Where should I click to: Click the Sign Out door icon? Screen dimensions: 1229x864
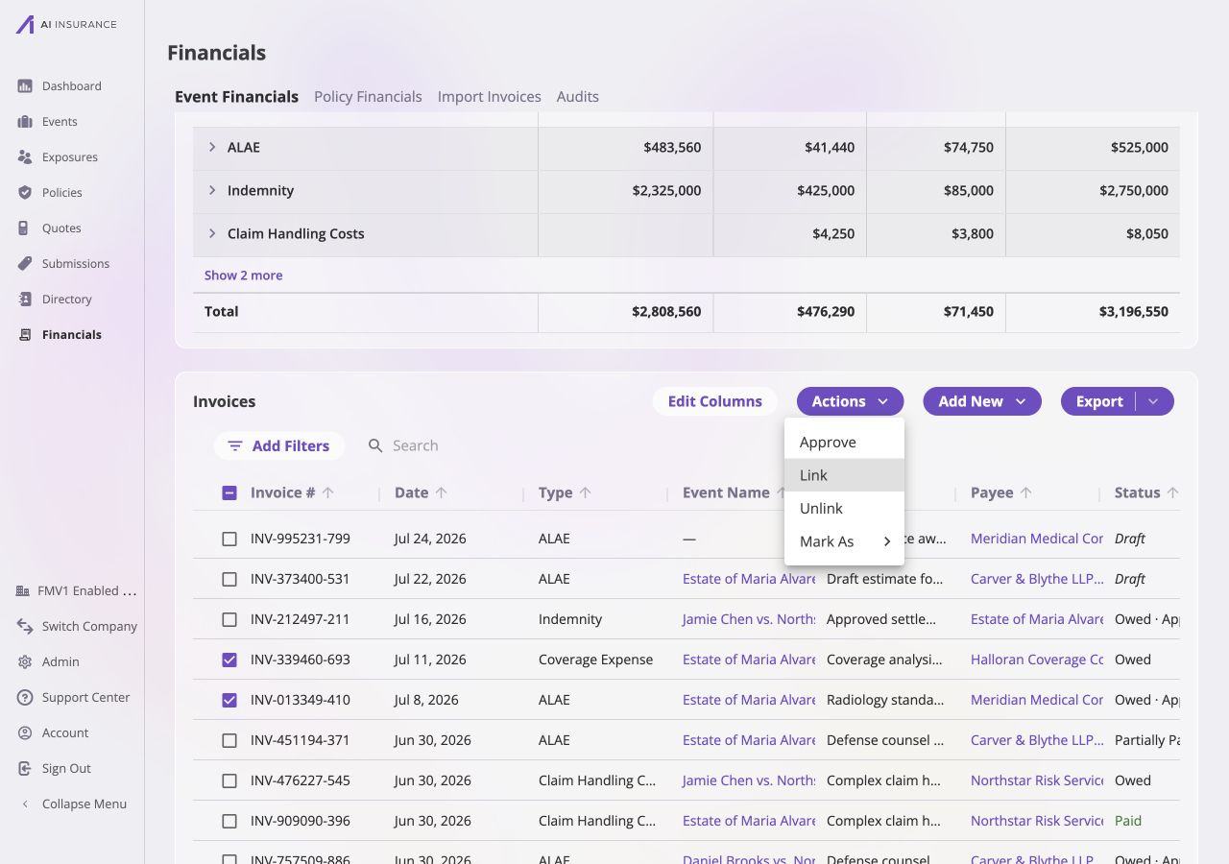tap(25, 769)
